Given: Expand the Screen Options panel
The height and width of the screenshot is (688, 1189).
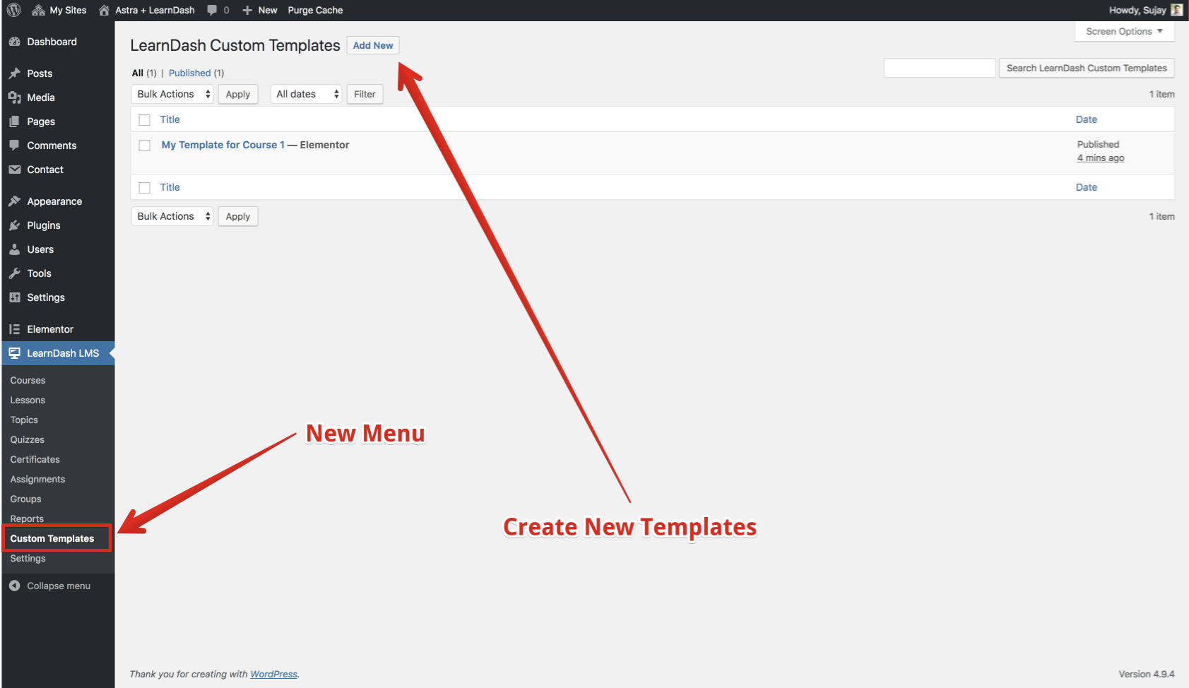Looking at the screenshot, I should point(1124,32).
